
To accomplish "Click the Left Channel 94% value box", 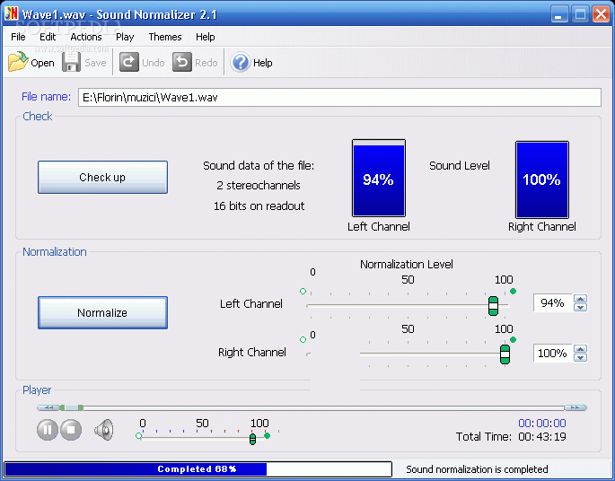I will [553, 303].
